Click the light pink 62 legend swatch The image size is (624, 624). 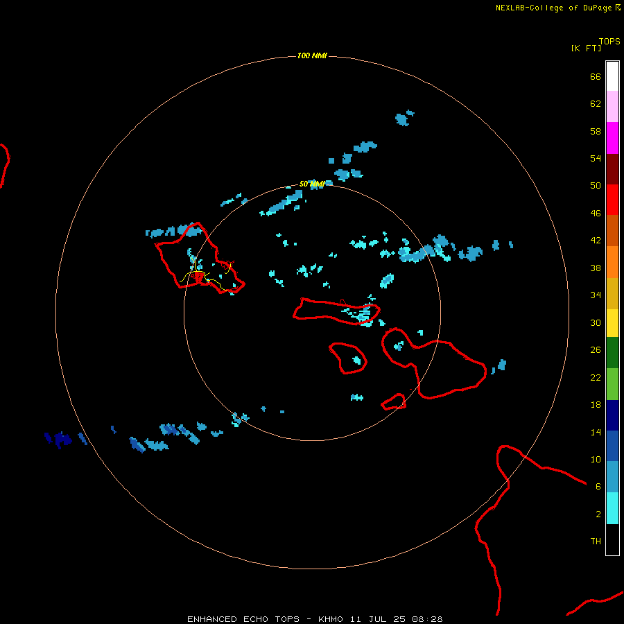612,106
